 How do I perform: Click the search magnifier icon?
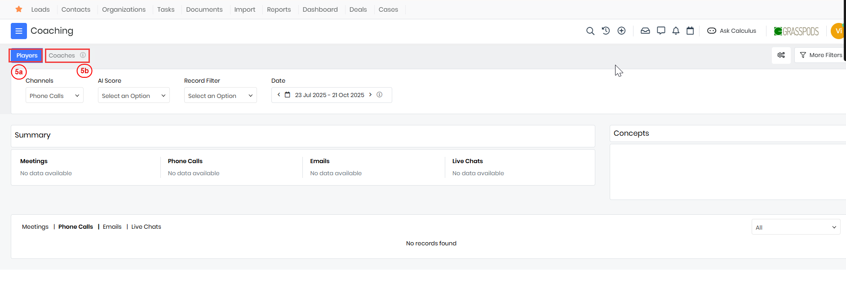click(x=590, y=31)
